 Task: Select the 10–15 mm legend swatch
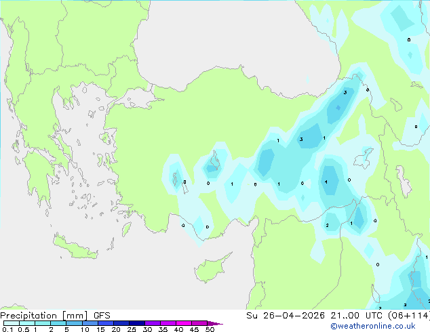(90, 323)
